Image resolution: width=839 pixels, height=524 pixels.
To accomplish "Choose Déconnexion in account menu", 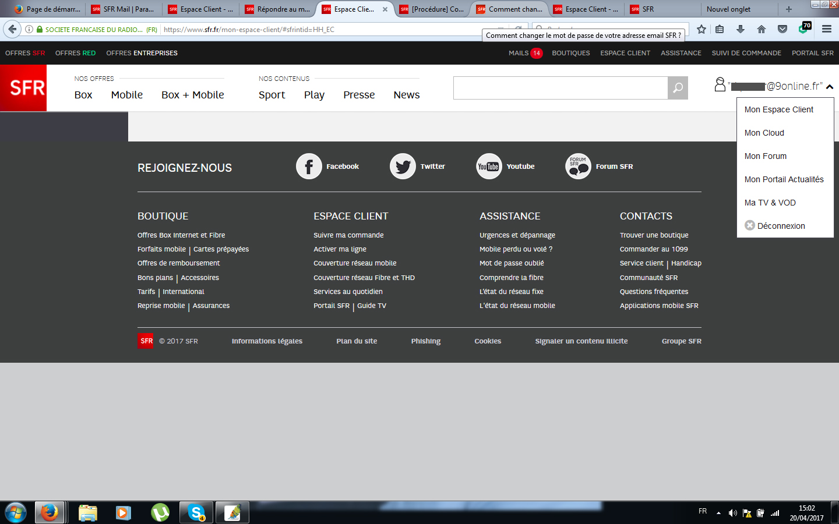I will click(x=781, y=226).
